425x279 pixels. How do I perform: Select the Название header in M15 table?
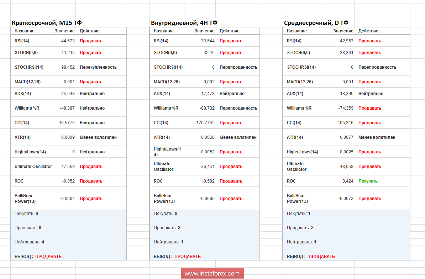(25, 31)
